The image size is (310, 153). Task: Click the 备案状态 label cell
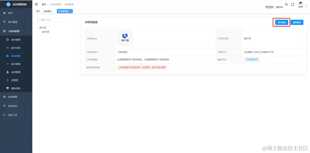pyautogui.click(x=229, y=60)
